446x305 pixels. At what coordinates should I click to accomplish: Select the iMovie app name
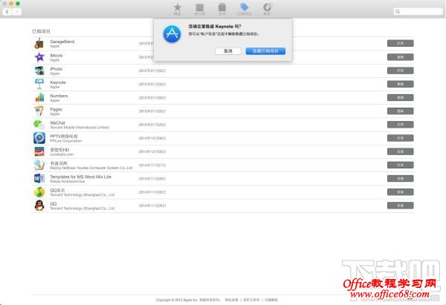click(x=56, y=55)
